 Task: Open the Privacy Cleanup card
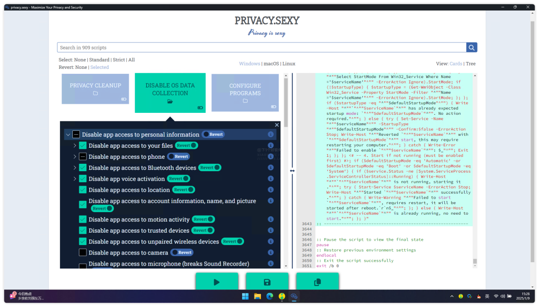(x=95, y=89)
